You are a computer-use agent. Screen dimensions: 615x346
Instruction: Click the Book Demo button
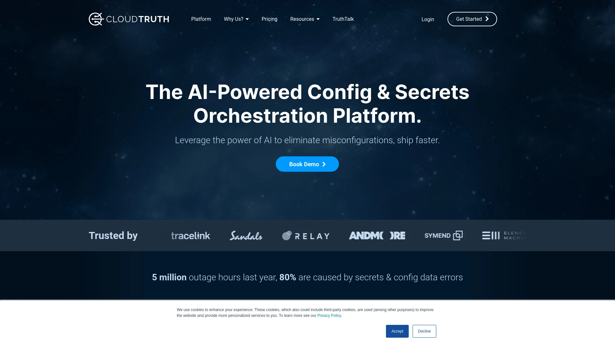coord(307,164)
